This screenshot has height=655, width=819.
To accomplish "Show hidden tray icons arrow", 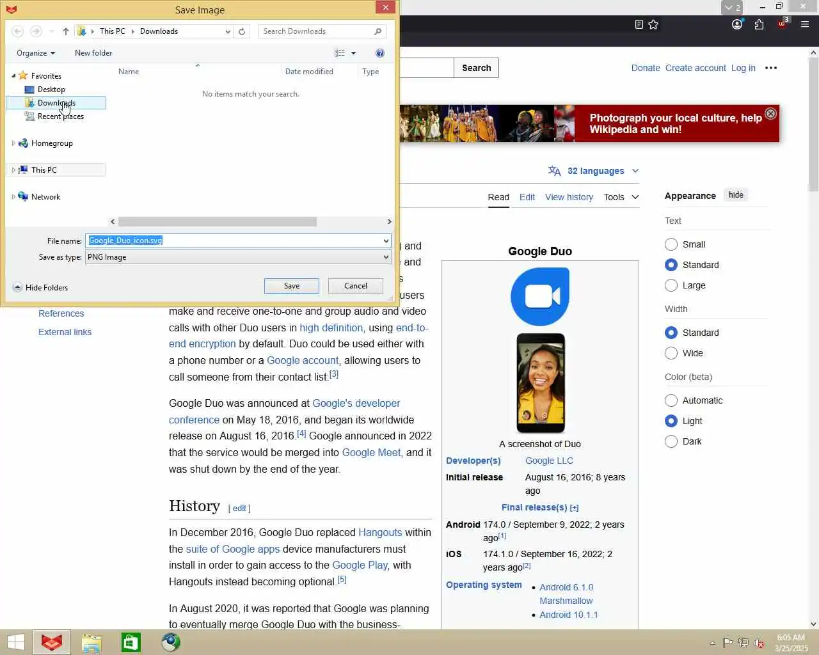I will coord(712,643).
